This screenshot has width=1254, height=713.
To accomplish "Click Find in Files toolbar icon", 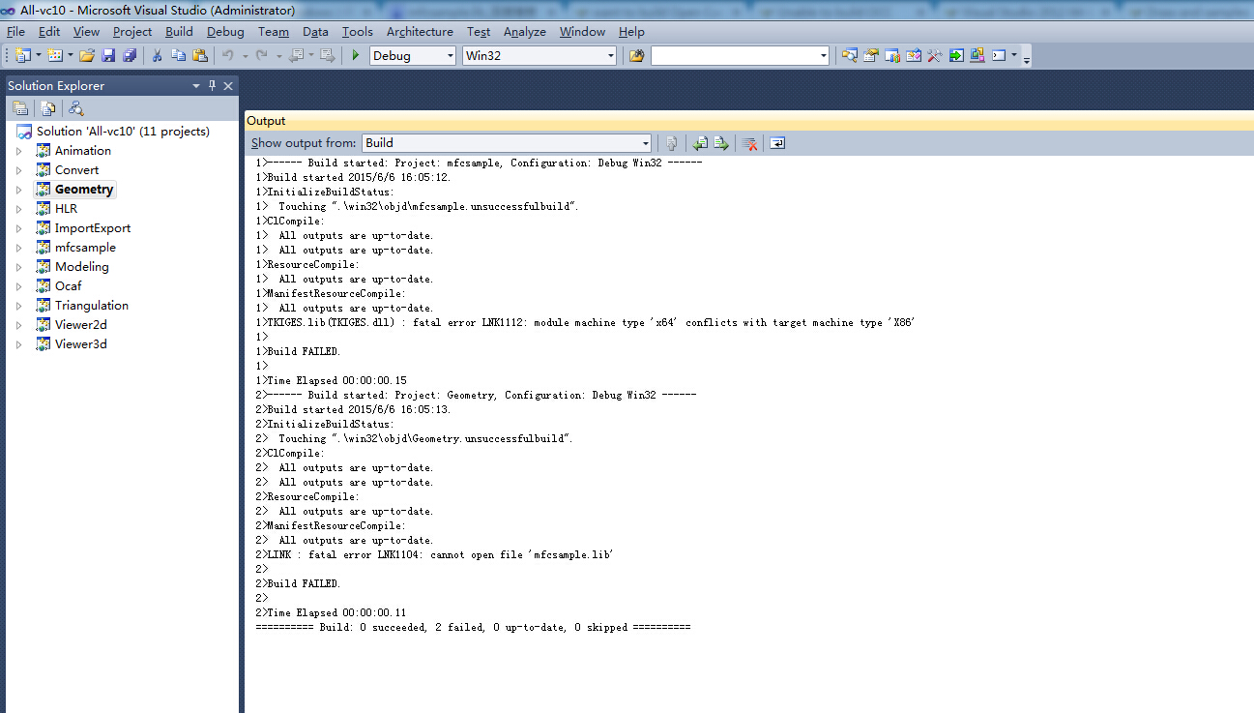I will 636,56.
